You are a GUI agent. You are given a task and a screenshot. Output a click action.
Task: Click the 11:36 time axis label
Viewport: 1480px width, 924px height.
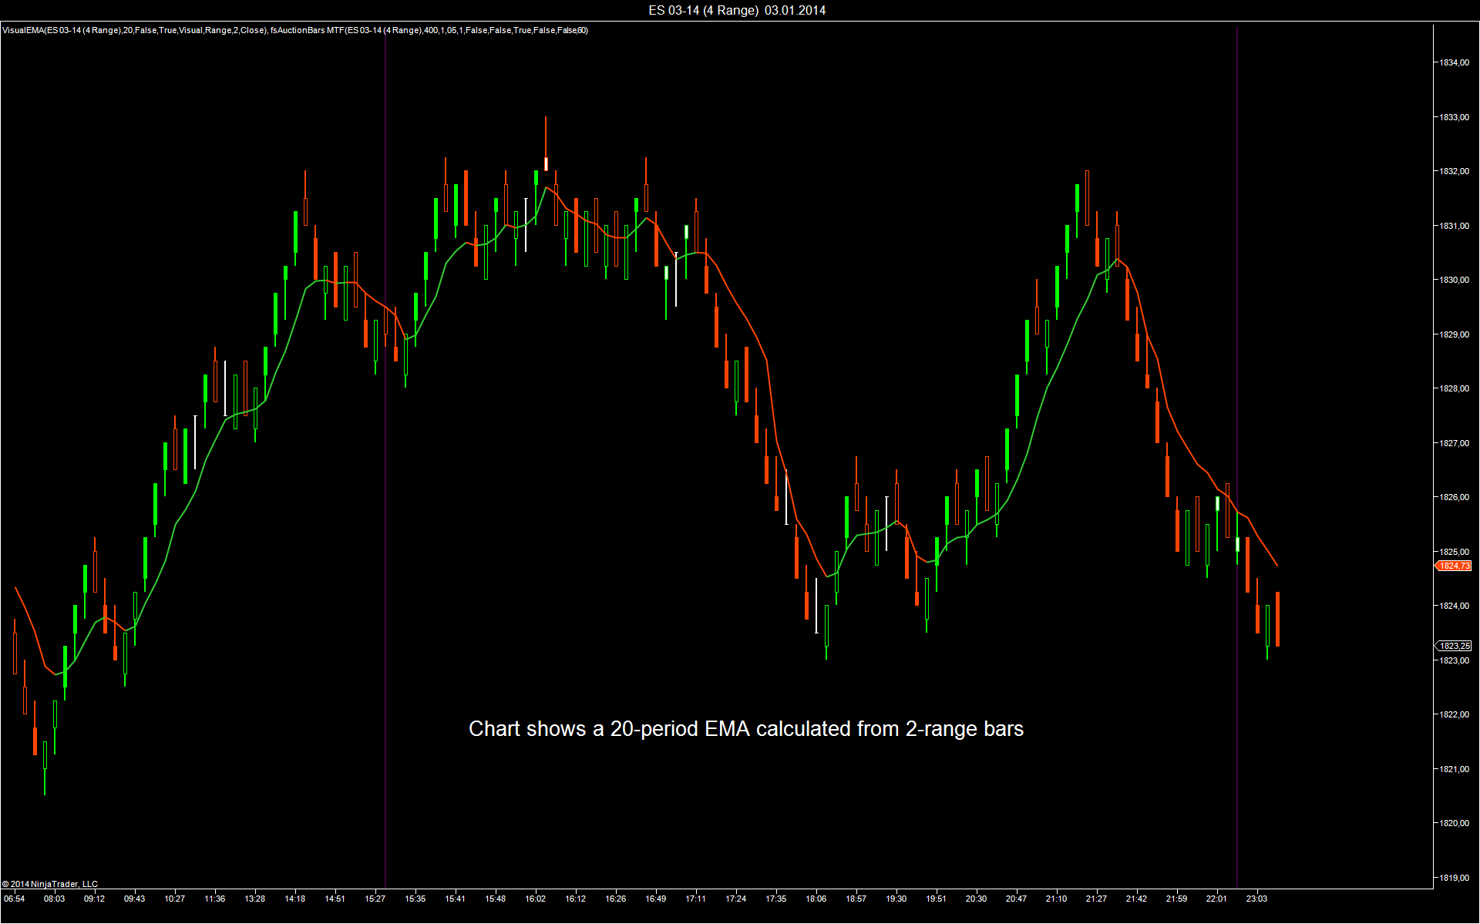214,899
